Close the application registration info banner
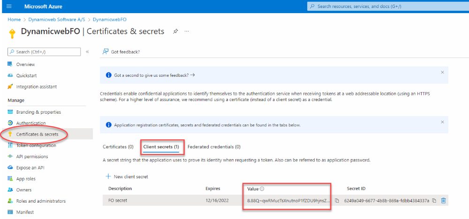The image size is (469, 219). [442, 122]
